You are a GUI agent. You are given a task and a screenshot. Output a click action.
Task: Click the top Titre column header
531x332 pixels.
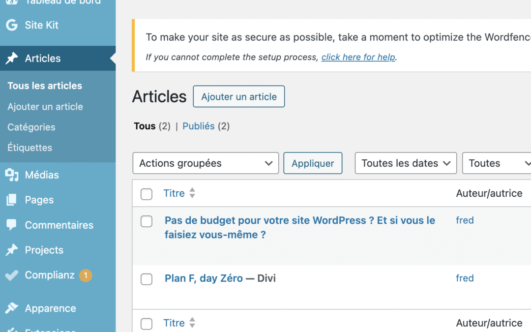174,193
